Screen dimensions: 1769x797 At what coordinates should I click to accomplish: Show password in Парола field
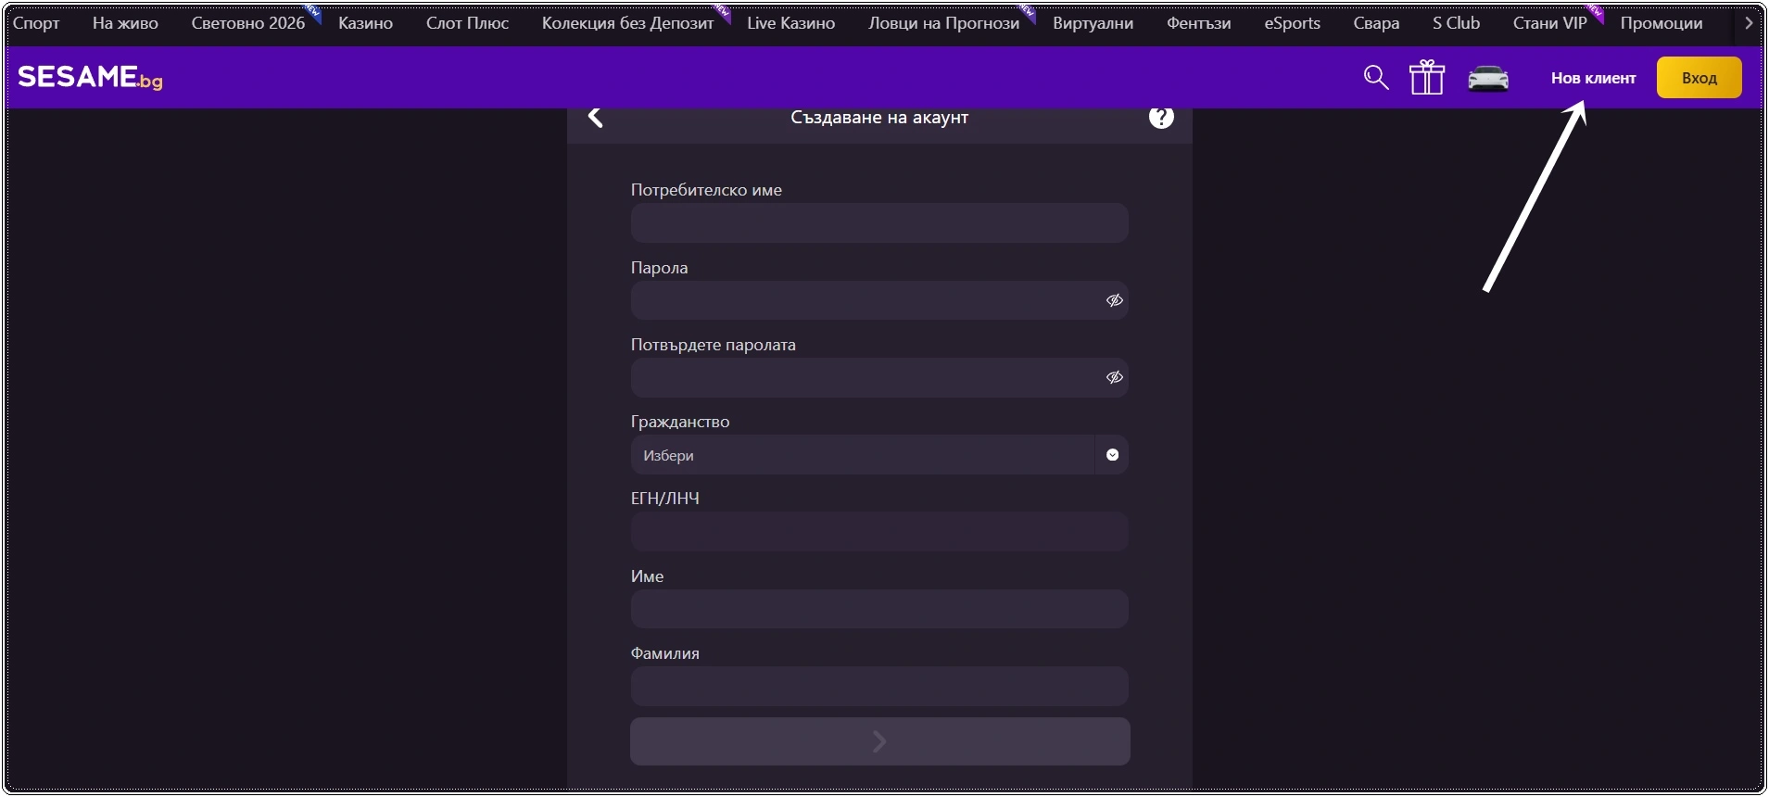point(1114,300)
